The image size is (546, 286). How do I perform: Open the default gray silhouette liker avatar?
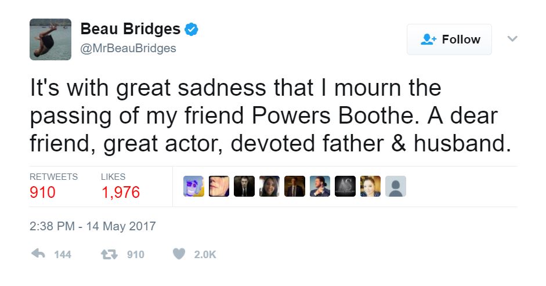click(x=396, y=186)
